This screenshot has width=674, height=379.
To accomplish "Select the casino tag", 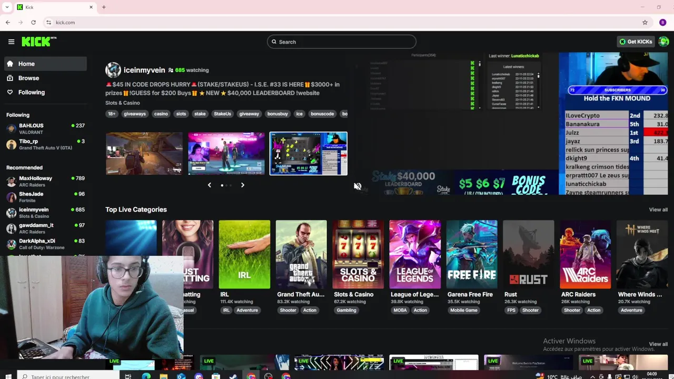I will 161,114.
